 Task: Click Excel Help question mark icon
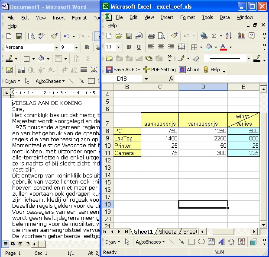point(251,36)
